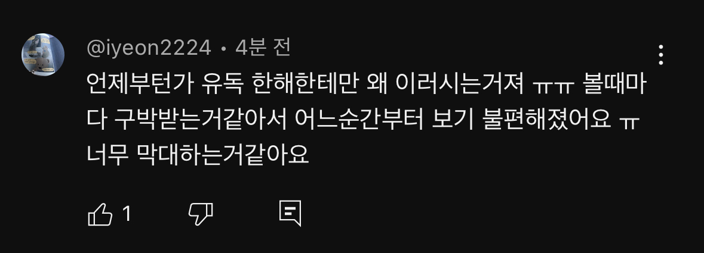The image size is (704, 253).
Task: Click the word '불편해졌어요' in the comment
Action: tap(546, 120)
